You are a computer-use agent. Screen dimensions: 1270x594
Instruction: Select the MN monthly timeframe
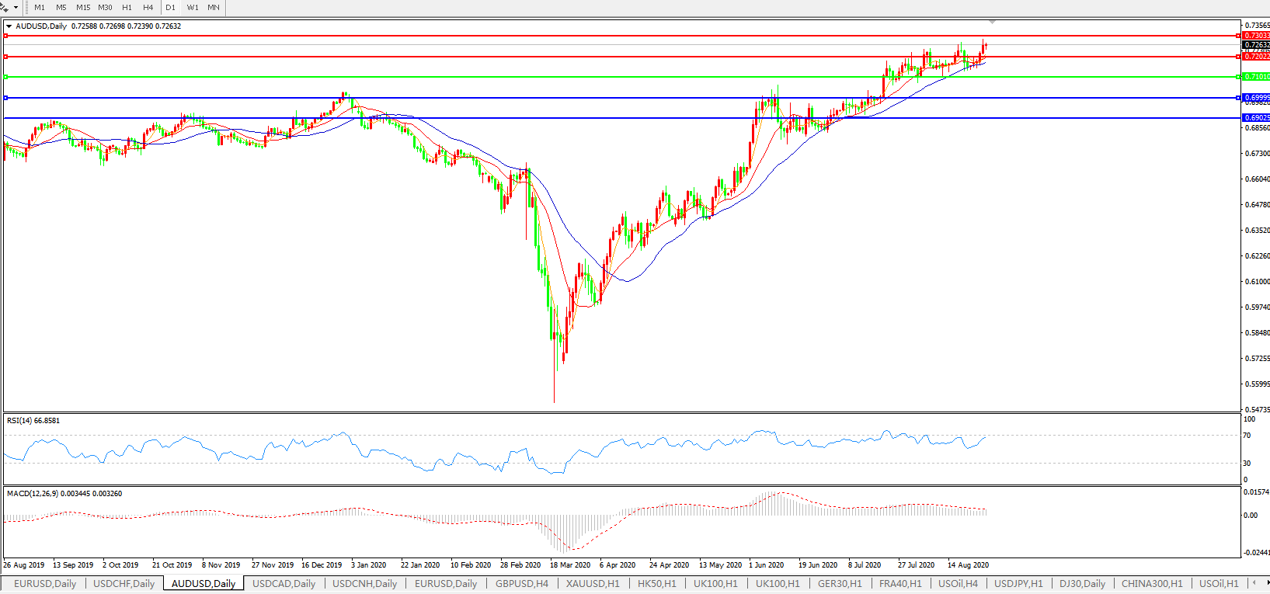214,7
